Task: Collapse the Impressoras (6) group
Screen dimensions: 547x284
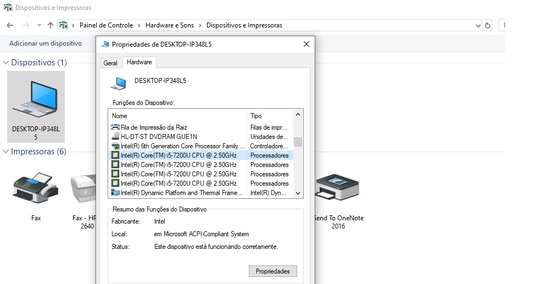Action: click(x=5, y=152)
